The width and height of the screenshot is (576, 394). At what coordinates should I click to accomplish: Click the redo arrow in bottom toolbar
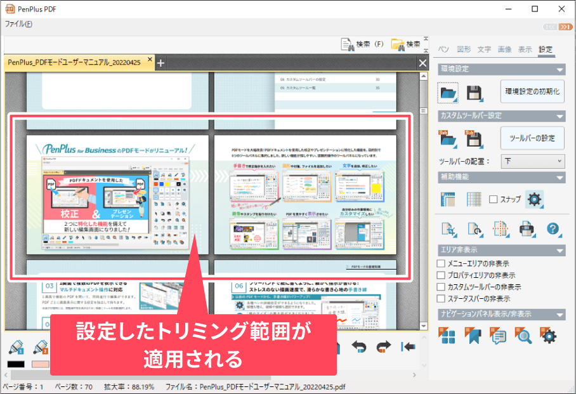point(384,346)
